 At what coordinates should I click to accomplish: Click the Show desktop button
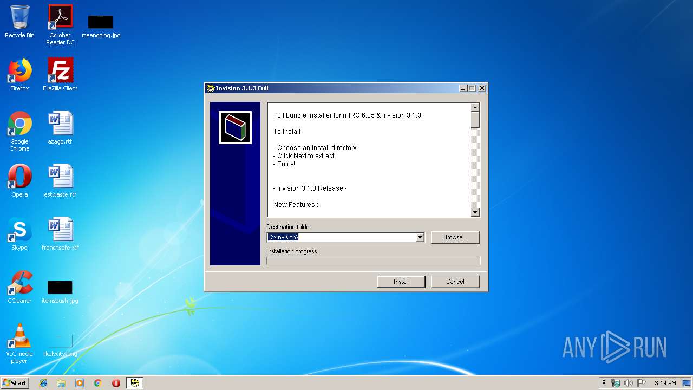688,383
